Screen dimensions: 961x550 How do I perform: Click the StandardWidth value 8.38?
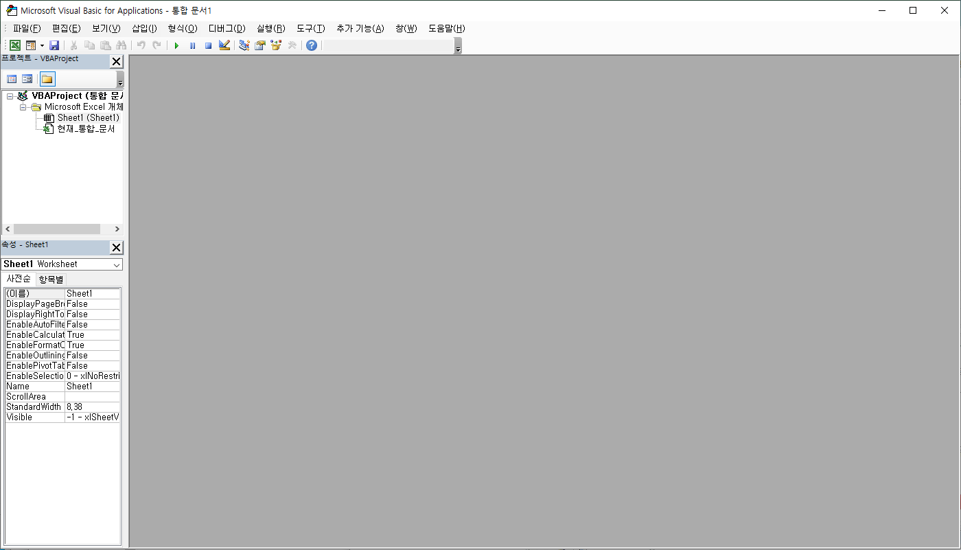coord(93,406)
